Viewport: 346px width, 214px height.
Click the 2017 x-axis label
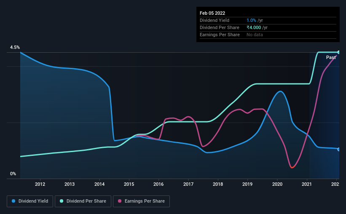188,184
